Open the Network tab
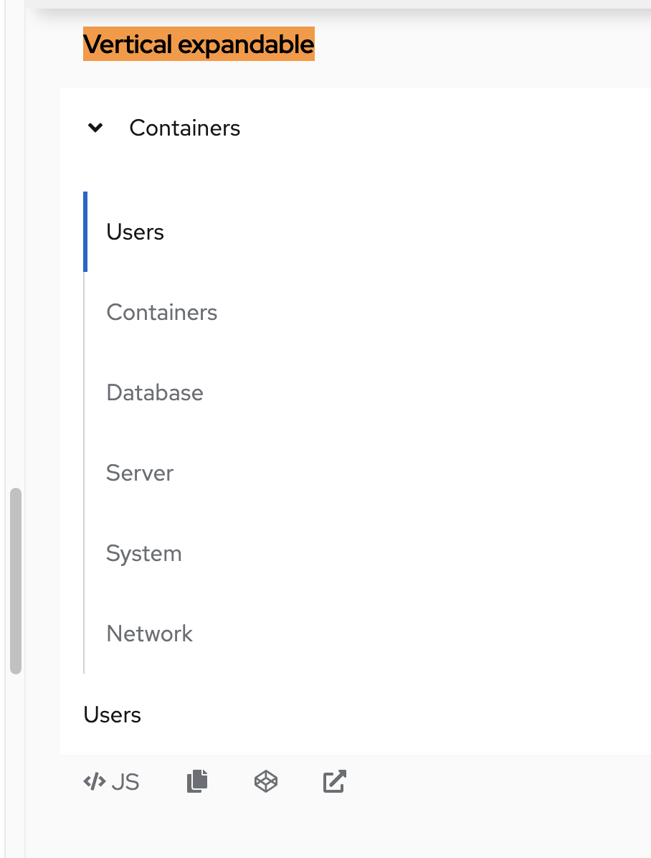The width and height of the screenshot is (651, 858). tap(149, 634)
